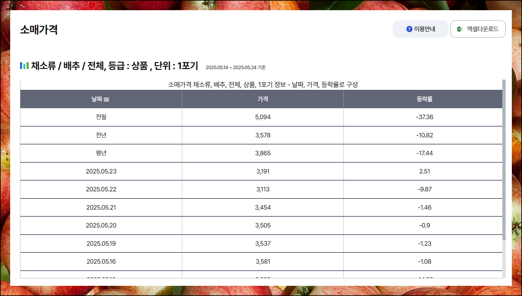The image size is (522, 296).
Task: Select the 가격 column header
Action: click(x=263, y=99)
